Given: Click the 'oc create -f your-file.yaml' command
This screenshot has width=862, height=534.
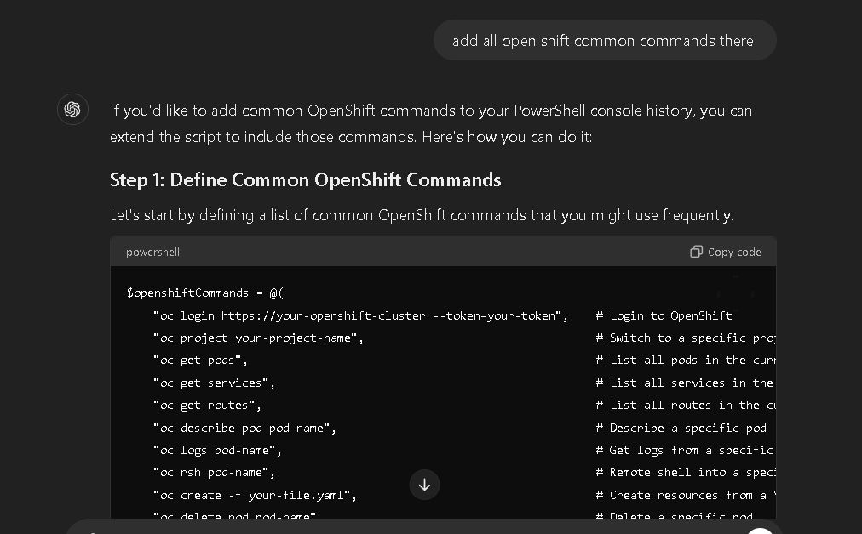Looking at the screenshot, I should click(x=255, y=496).
